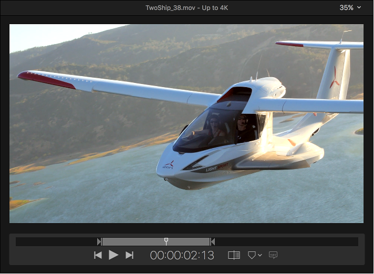Viewport: 374px width, 274px height.
Task: Click the TwoShip_38.mov title text
Action: click(x=187, y=8)
